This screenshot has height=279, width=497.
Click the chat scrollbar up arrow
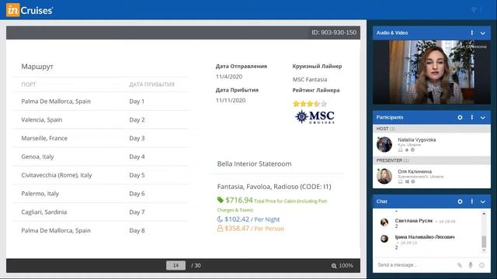pyautogui.click(x=484, y=214)
